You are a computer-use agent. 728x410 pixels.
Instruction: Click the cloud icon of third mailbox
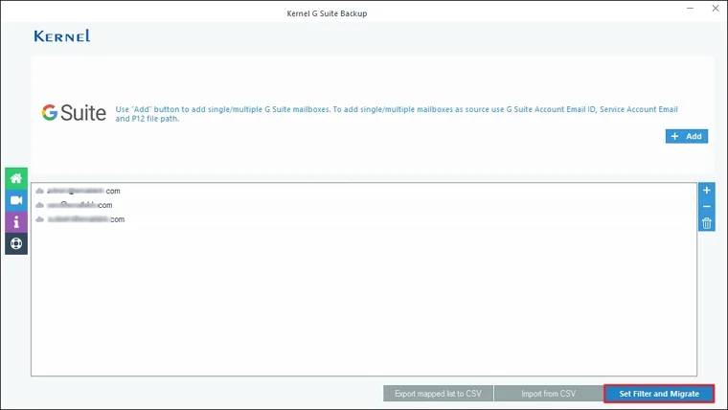tap(40, 219)
